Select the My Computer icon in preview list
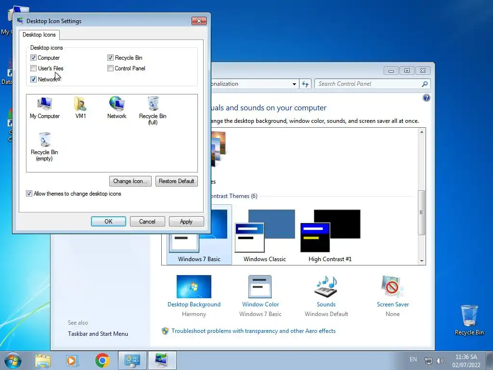Viewport: 493px width, 370px height. click(45, 108)
